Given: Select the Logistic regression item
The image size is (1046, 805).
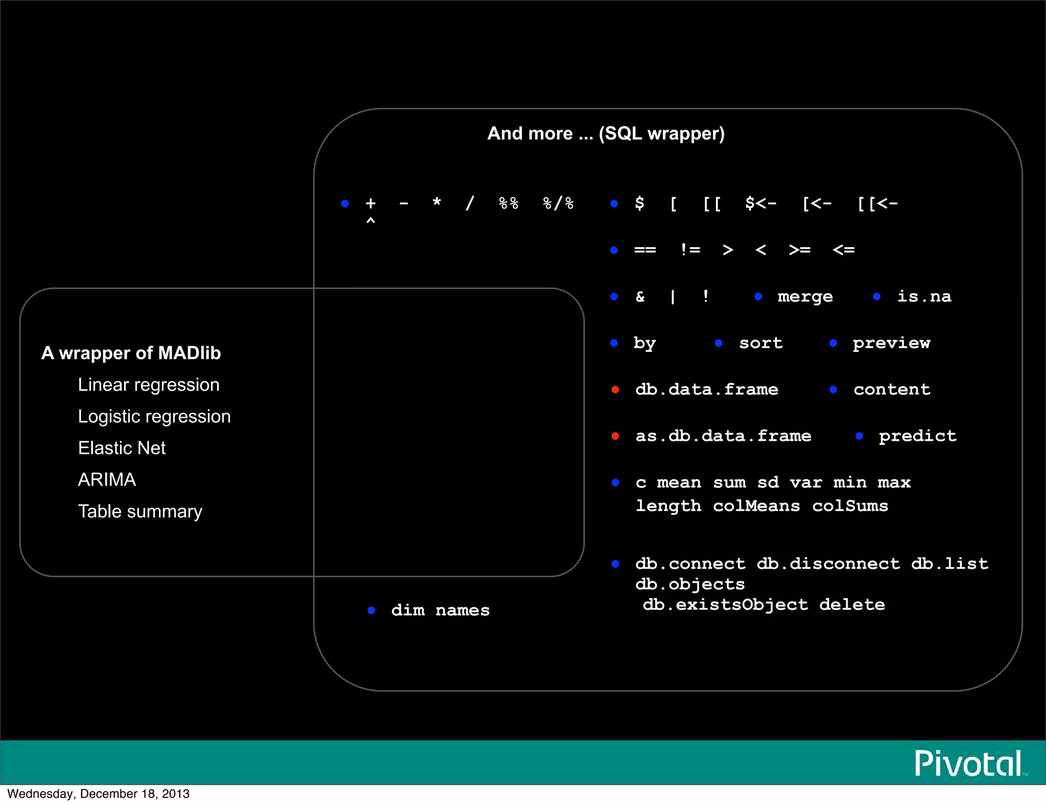Looking at the screenshot, I should [154, 416].
